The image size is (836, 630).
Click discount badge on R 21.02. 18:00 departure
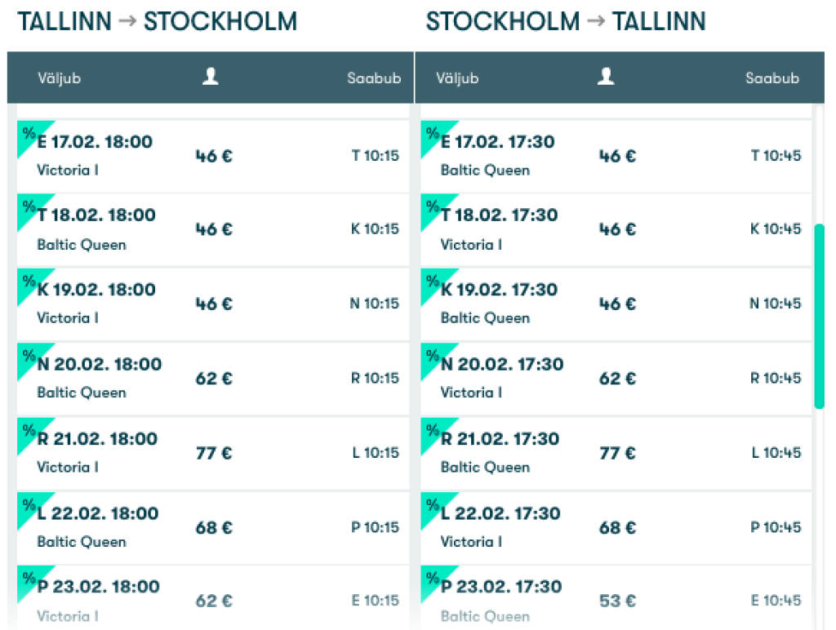(29, 430)
